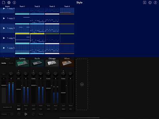
Task: Open the file/new song icon
Action: click(4, 2)
